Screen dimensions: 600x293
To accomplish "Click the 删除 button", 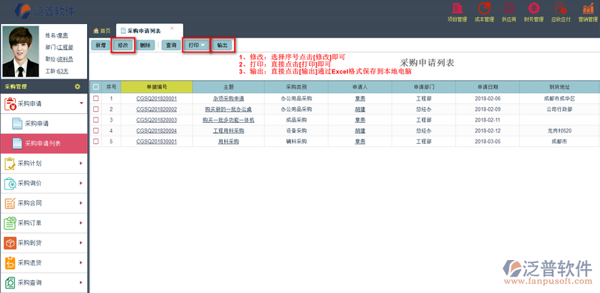I will (x=145, y=45).
